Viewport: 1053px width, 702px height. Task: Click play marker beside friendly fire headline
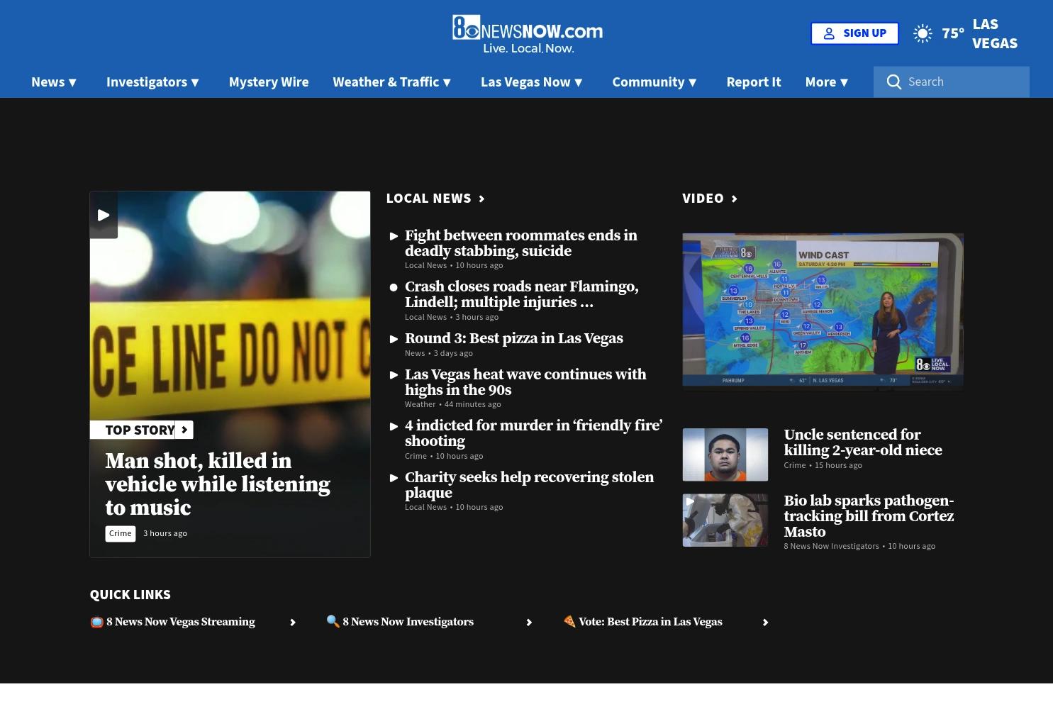[x=394, y=426]
